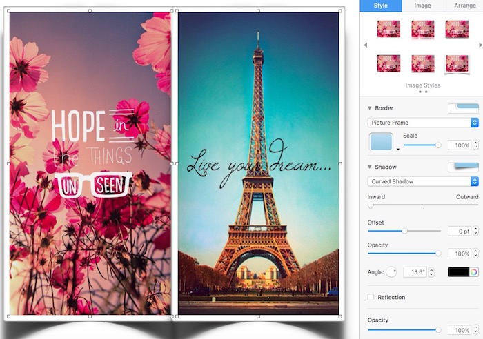Collapse the Border section triangle
483x339 pixels.
tap(369, 108)
